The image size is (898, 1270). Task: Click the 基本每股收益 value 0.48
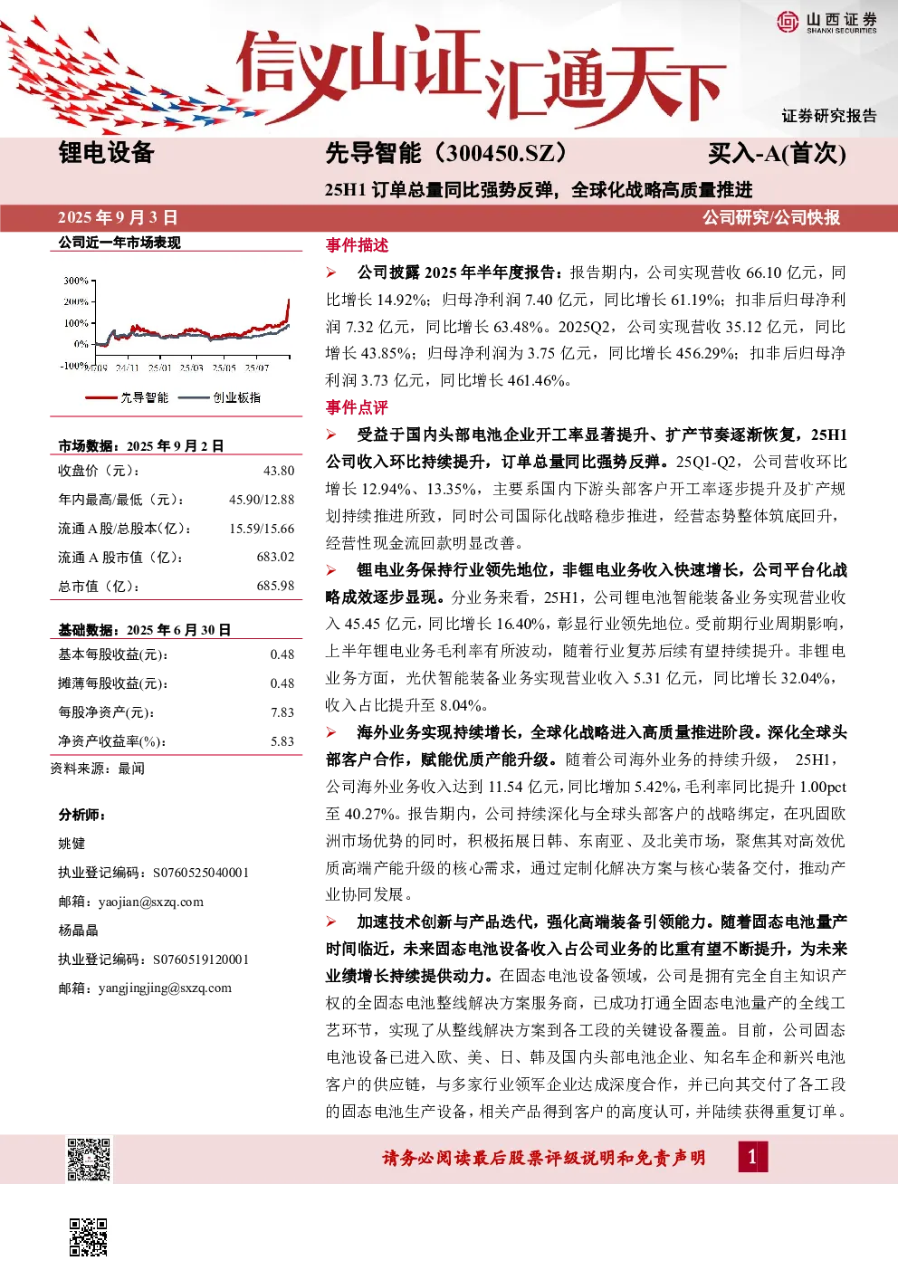[x=282, y=654]
